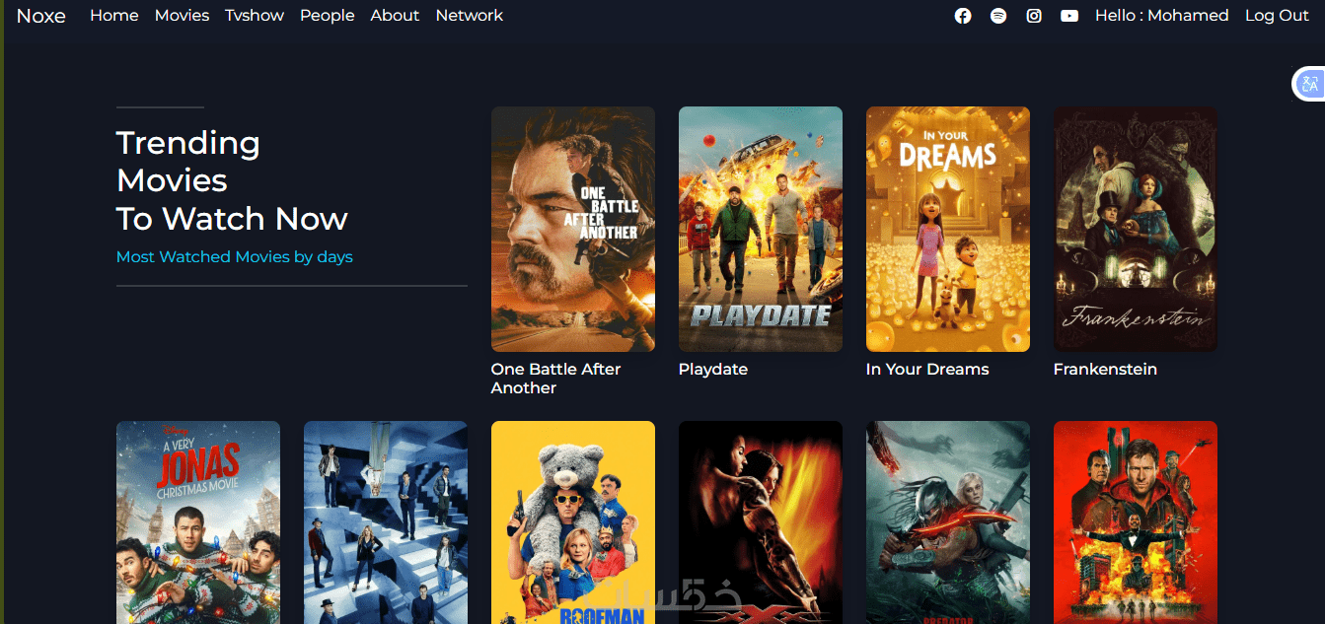Open the xXx movie poster
Screen dimensions: 1325x624
coord(761,522)
